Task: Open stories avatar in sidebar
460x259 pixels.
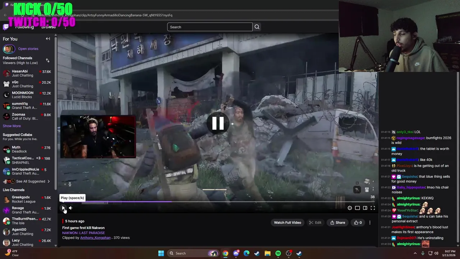Action: tap(9, 49)
